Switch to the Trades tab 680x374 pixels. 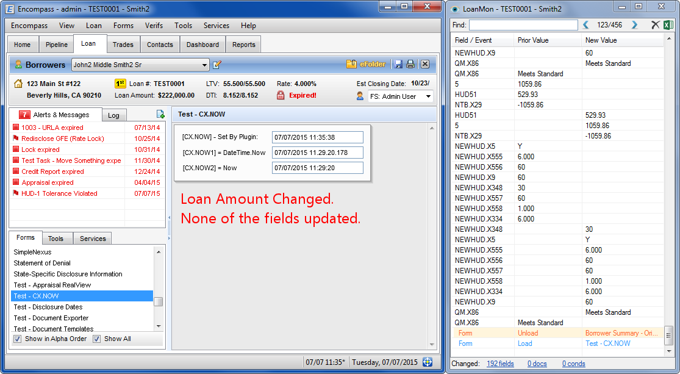coord(123,45)
